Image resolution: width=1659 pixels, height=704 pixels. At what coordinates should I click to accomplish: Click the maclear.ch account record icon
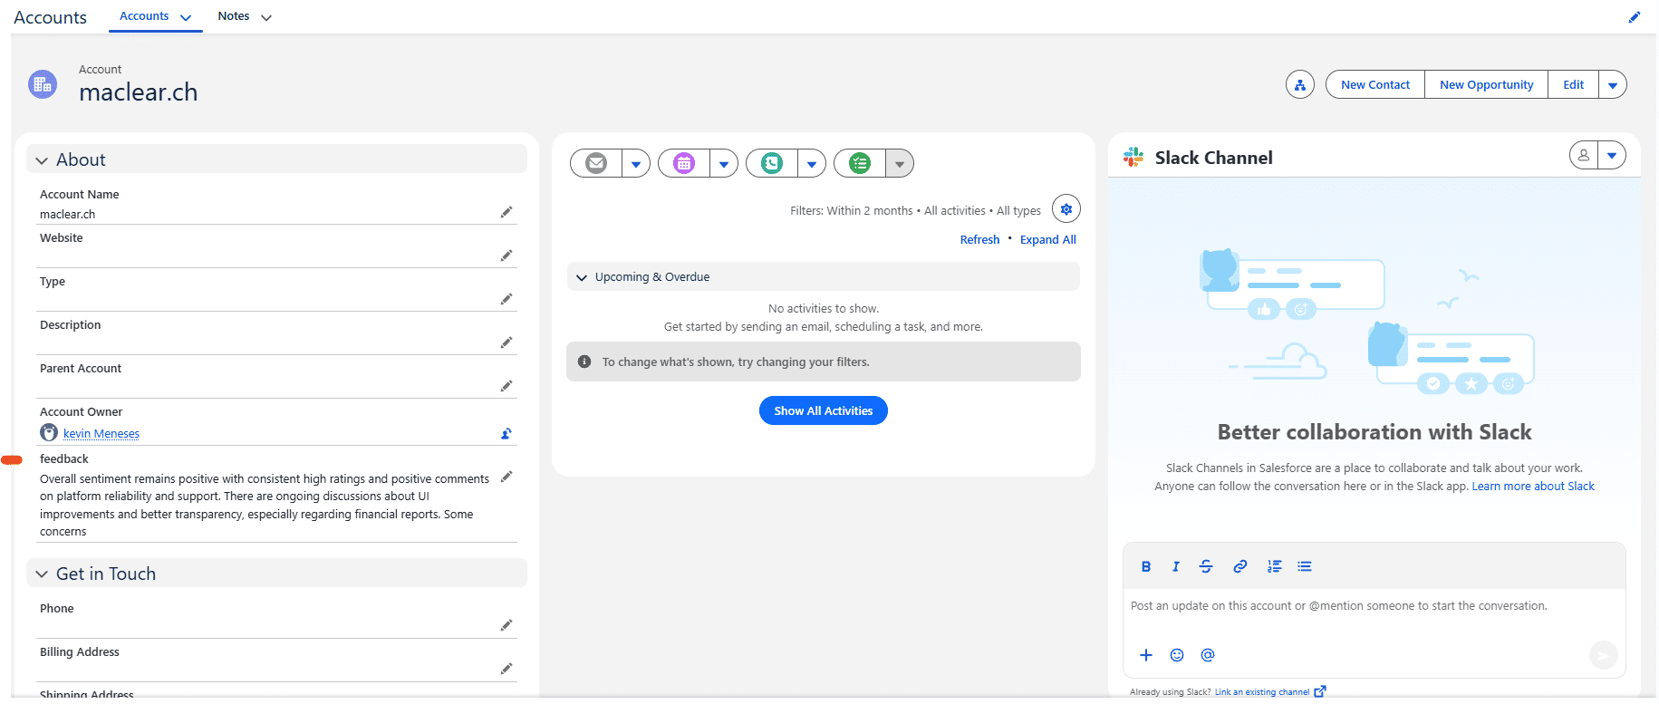coord(43,84)
